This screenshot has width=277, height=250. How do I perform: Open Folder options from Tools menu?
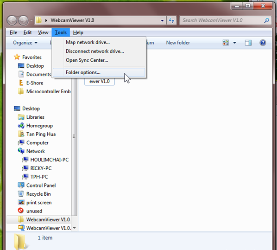pyautogui.click(x=99, y=72)
